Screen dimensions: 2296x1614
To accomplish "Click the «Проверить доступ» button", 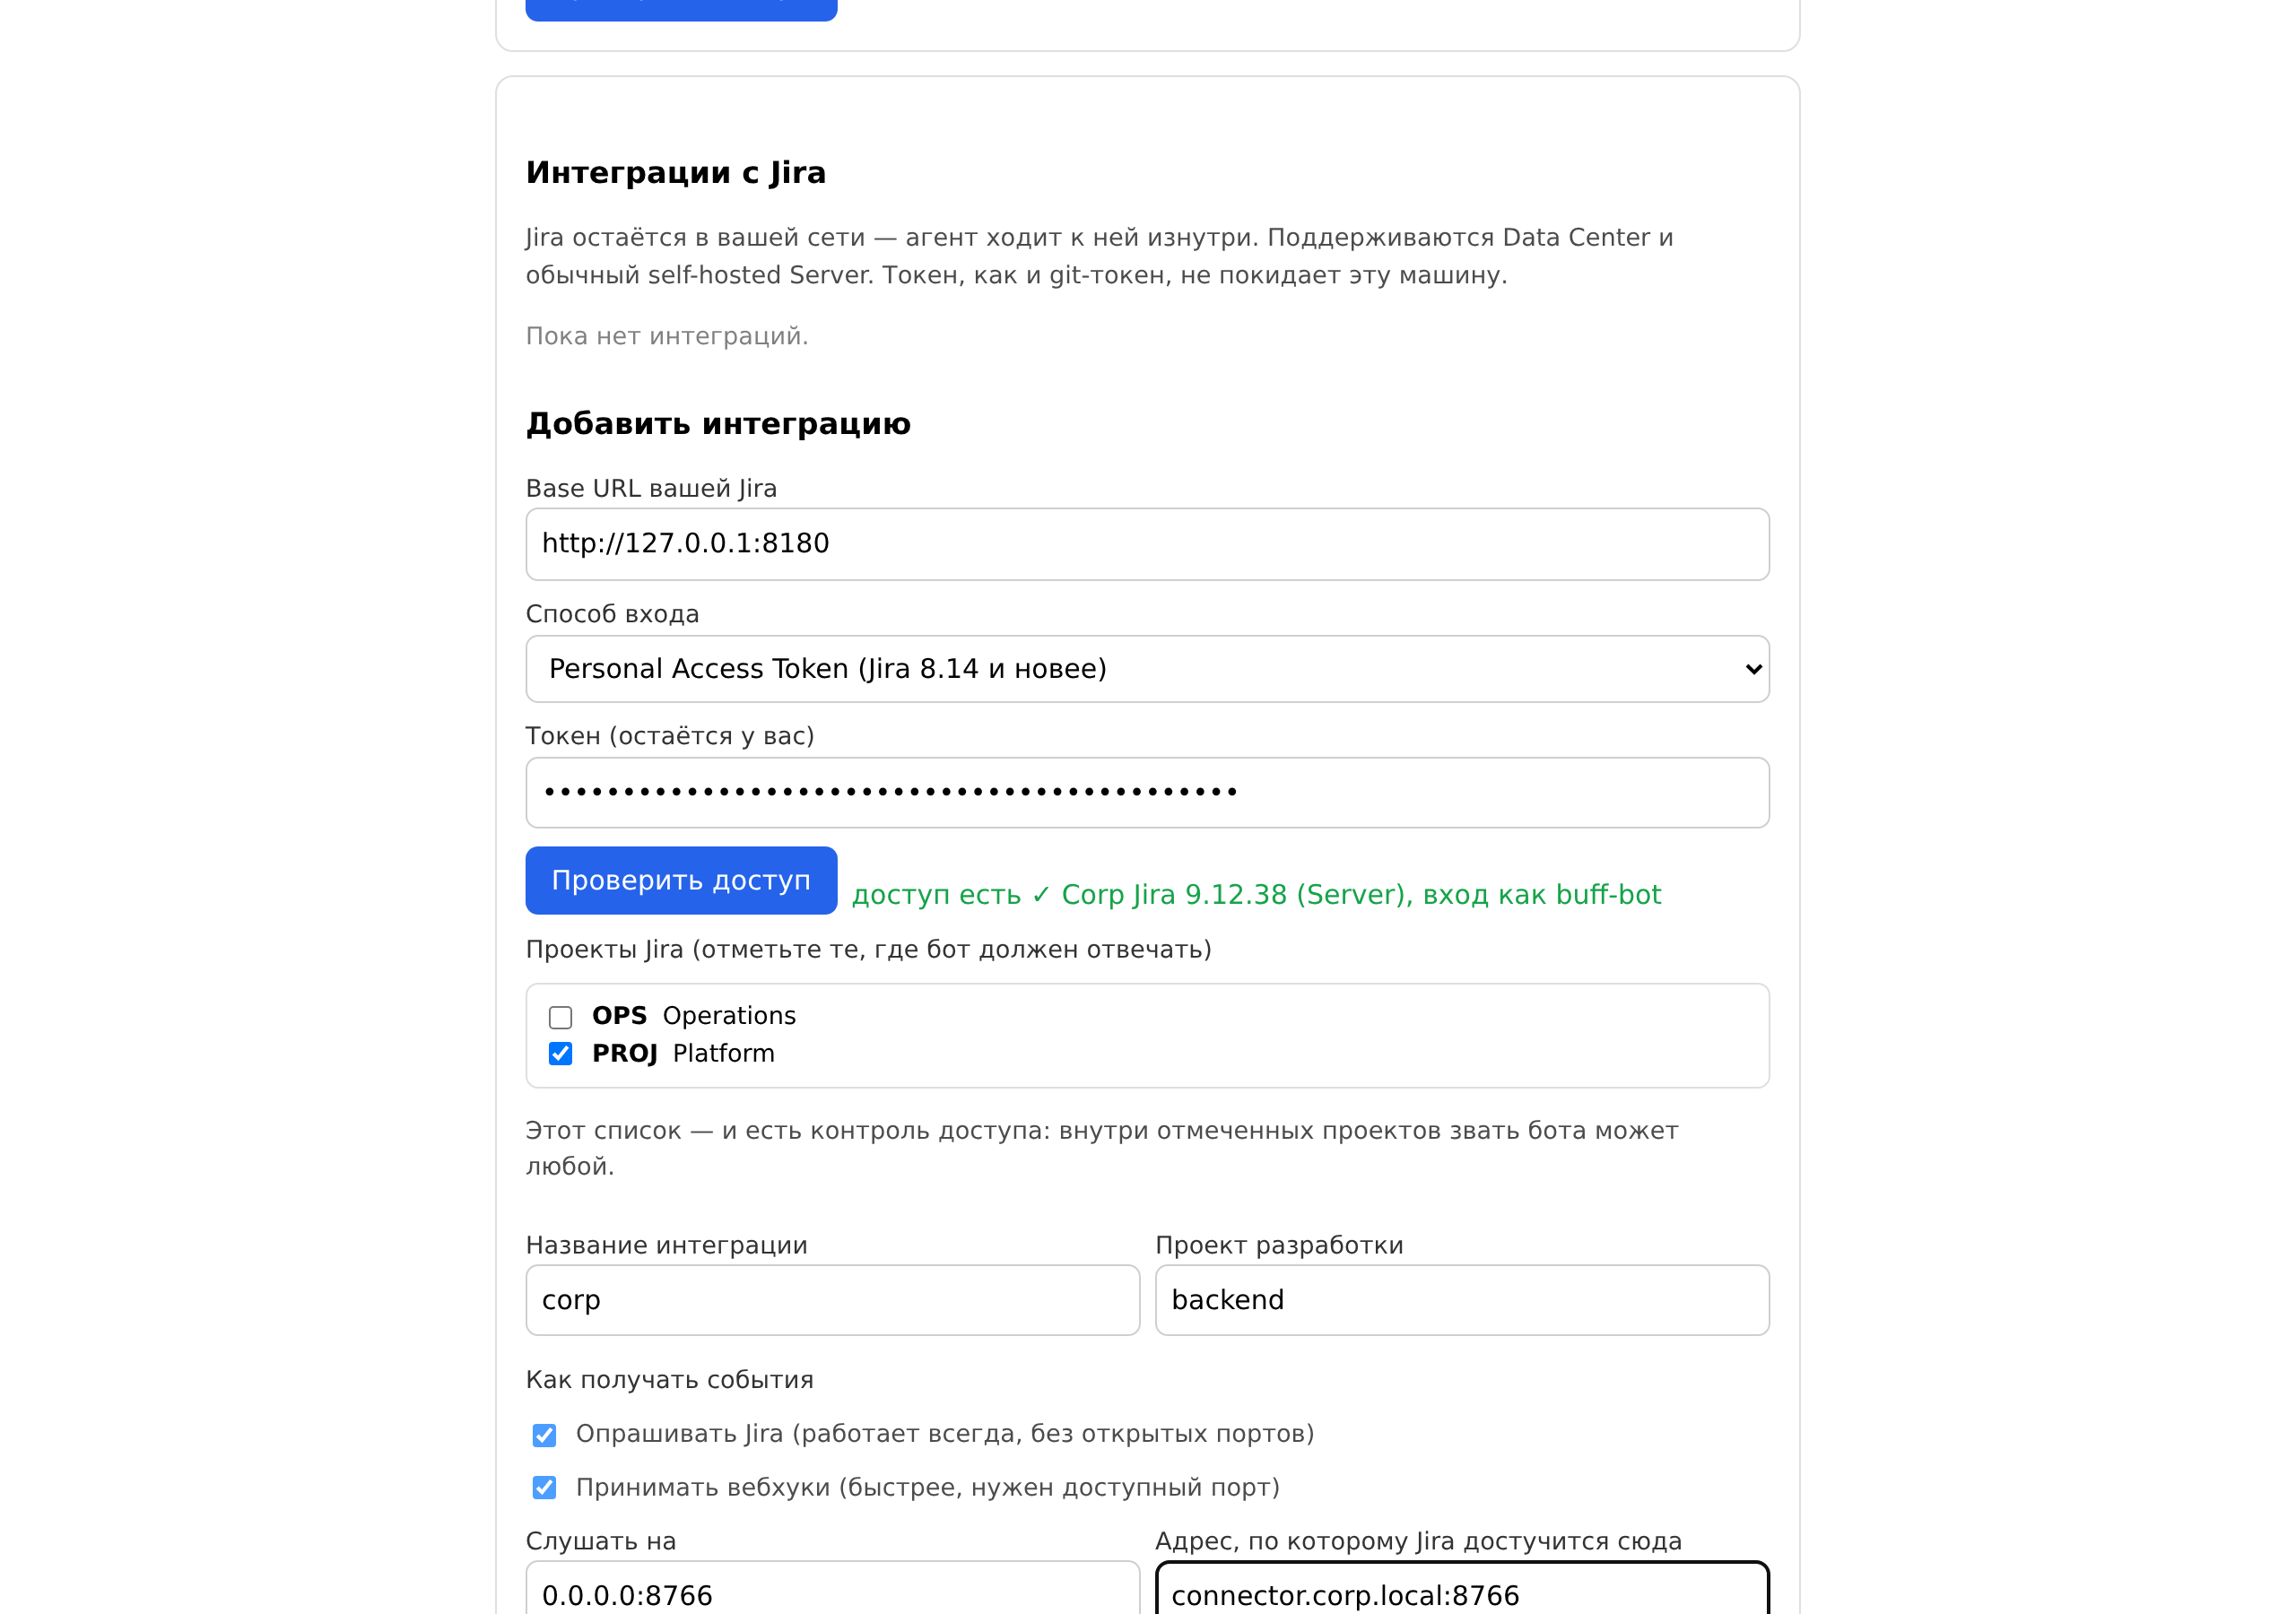I will click(x=681, y=880).
